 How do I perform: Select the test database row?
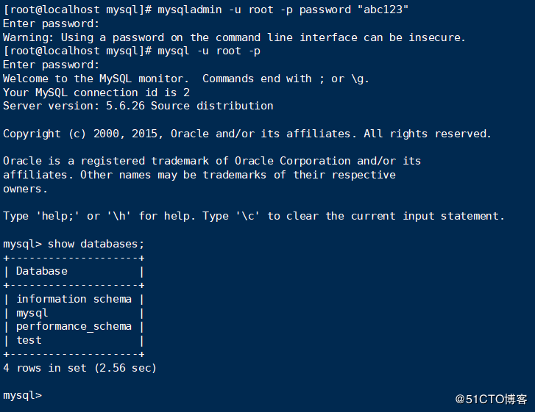click(x=74, y=340)
